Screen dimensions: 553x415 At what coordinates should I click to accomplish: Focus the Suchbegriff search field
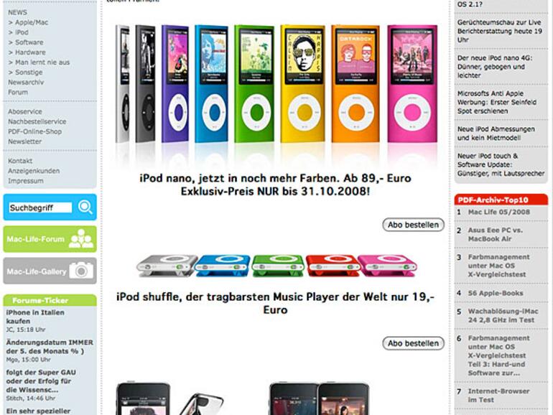(40, 207)
